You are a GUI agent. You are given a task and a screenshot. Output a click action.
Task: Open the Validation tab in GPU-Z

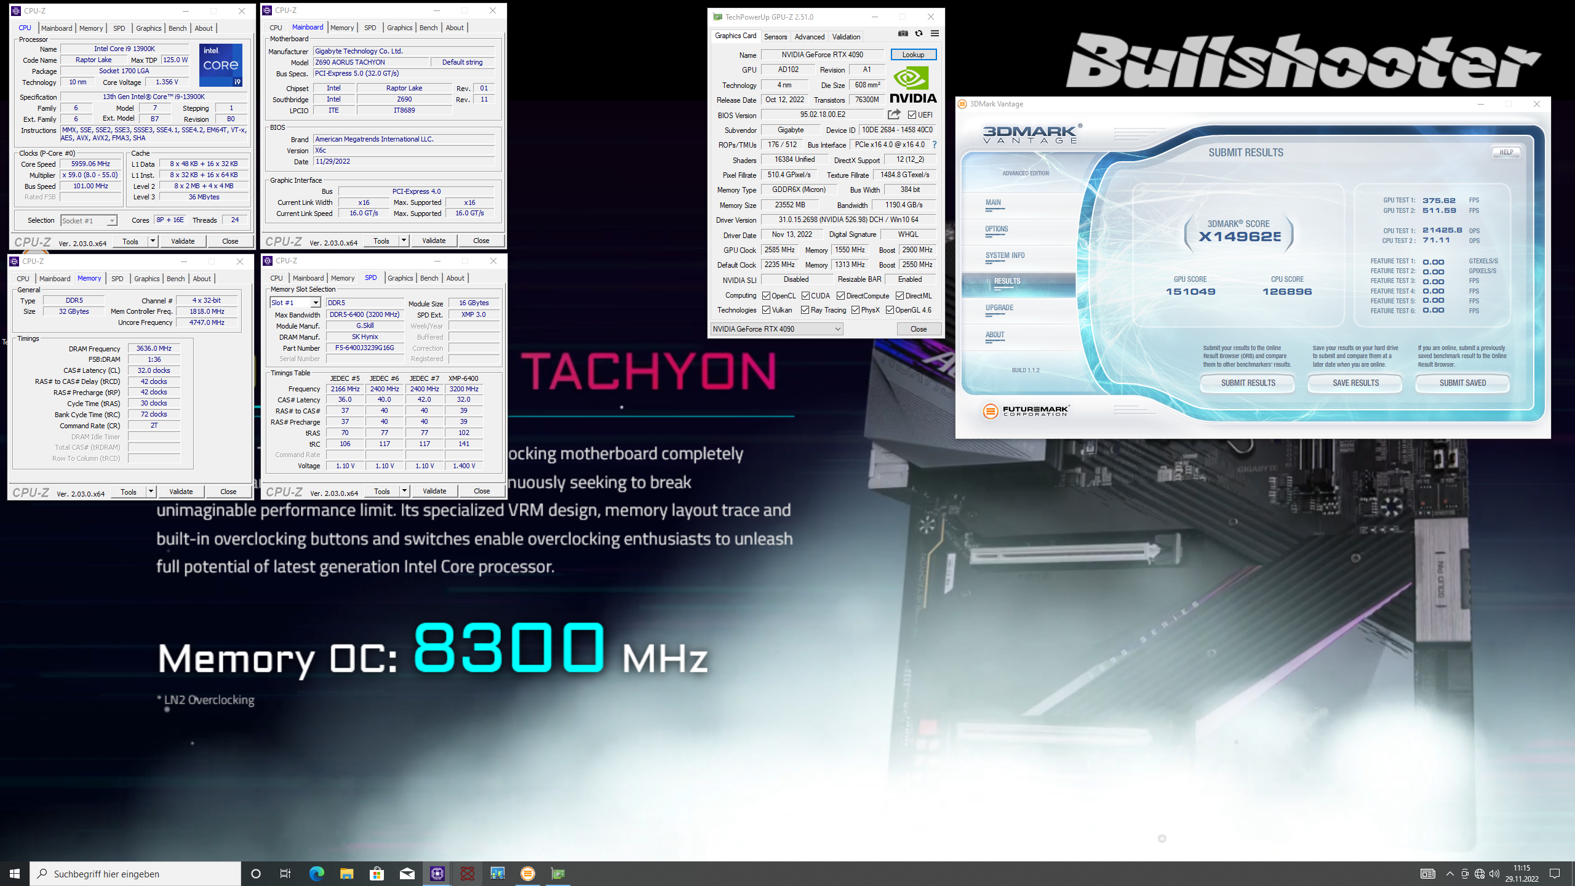coord(847,37)
